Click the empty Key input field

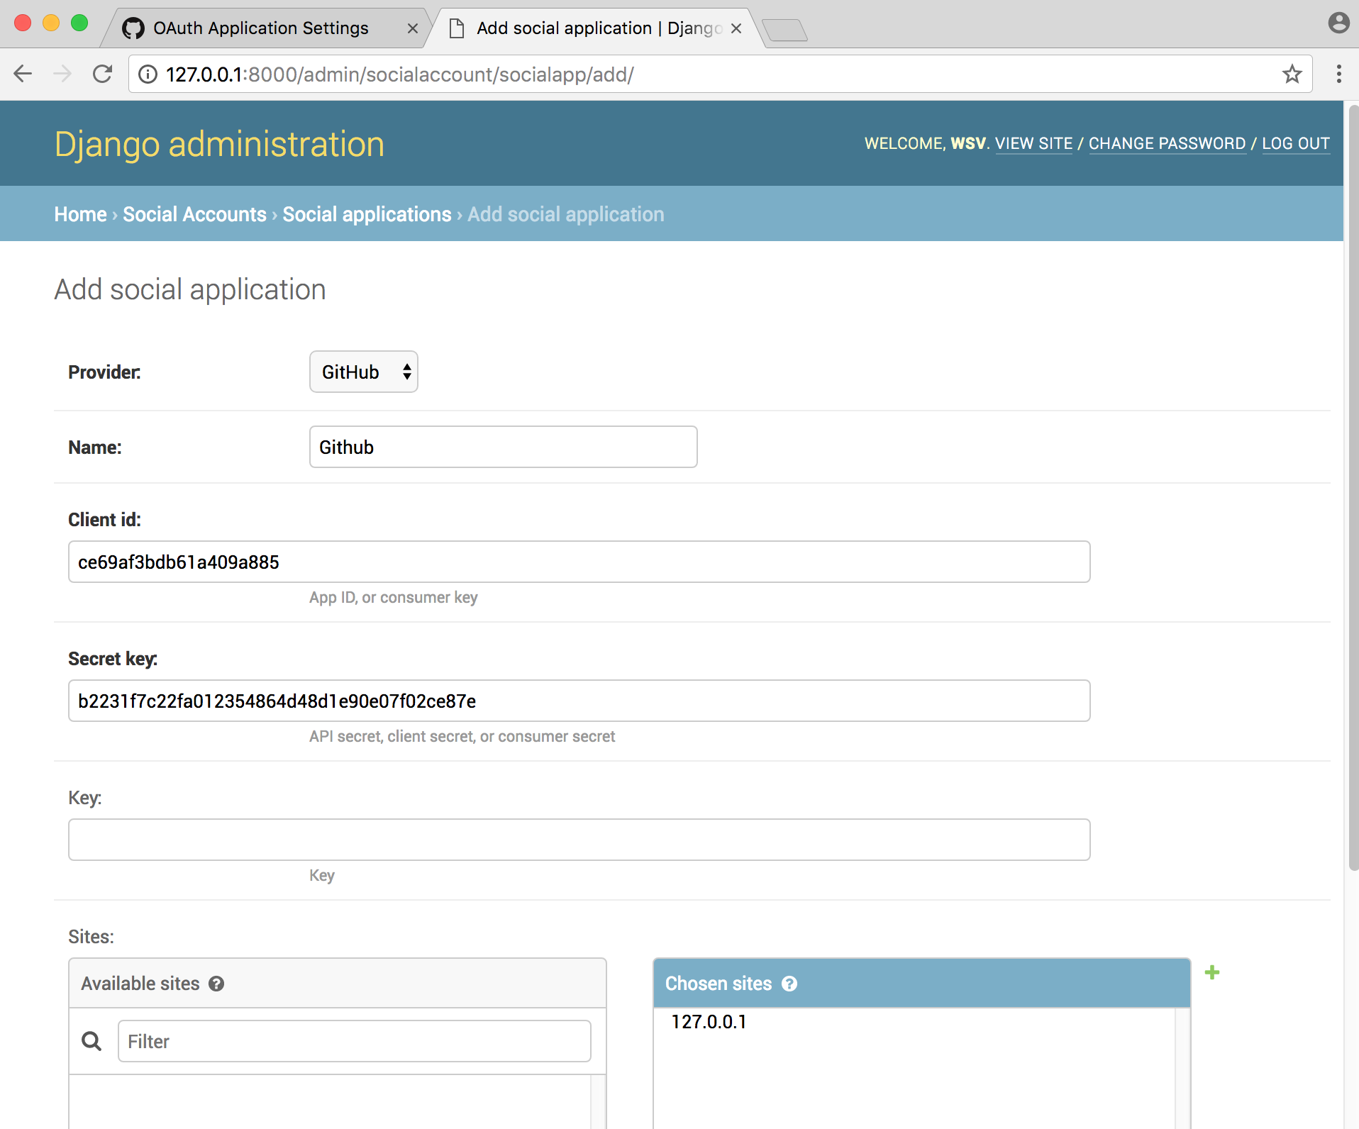[579, 840]
